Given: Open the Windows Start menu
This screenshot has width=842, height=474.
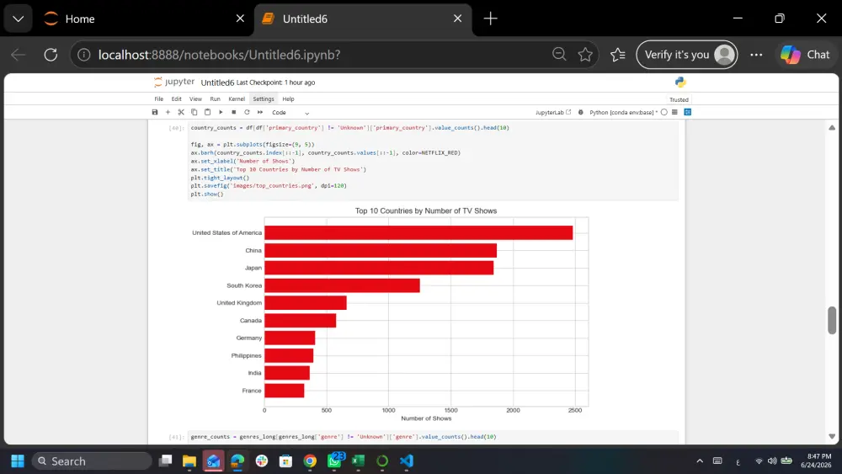Looking at the screenshot, I should [18, 461].
